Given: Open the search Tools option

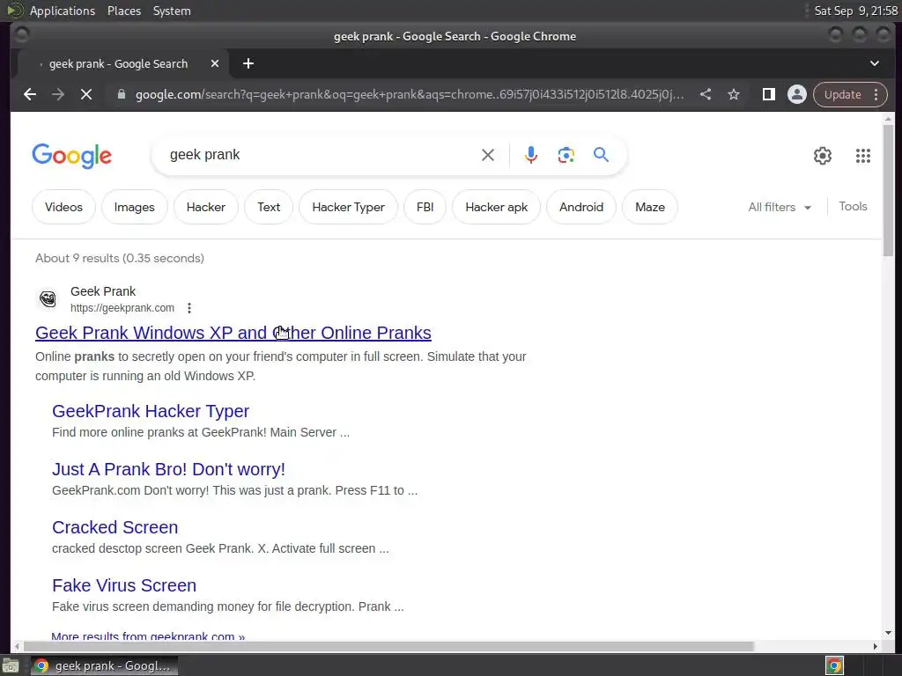Looking at the screenshot, I should [853, 206].
